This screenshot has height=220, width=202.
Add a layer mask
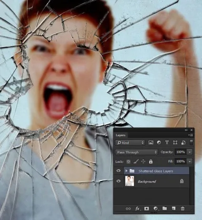146,209
